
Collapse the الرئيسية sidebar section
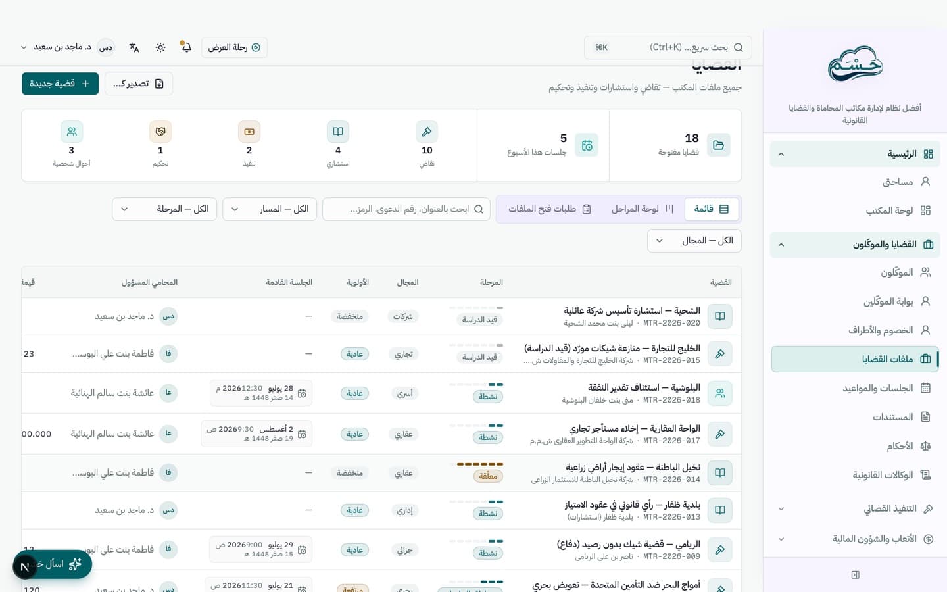[x=855, y=154]
